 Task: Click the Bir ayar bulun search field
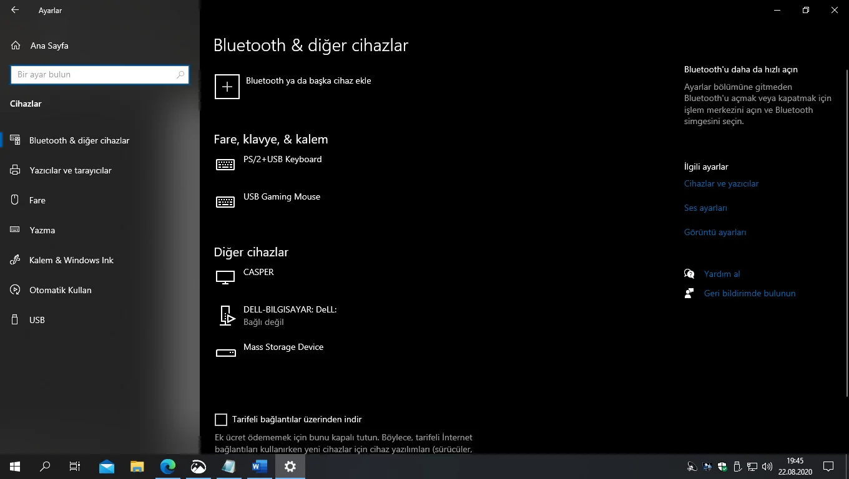(94, 75)
